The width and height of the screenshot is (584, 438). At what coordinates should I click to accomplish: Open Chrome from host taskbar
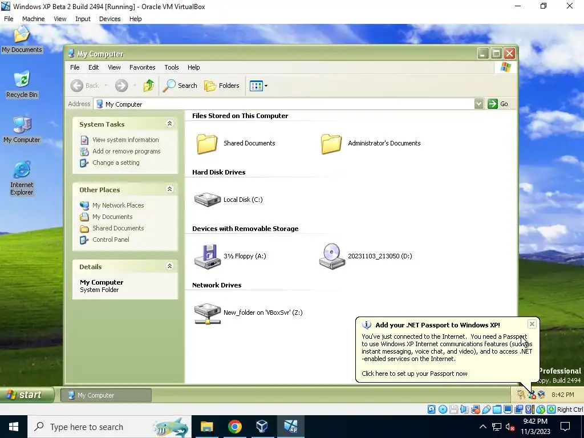click(x=234, y=427)
